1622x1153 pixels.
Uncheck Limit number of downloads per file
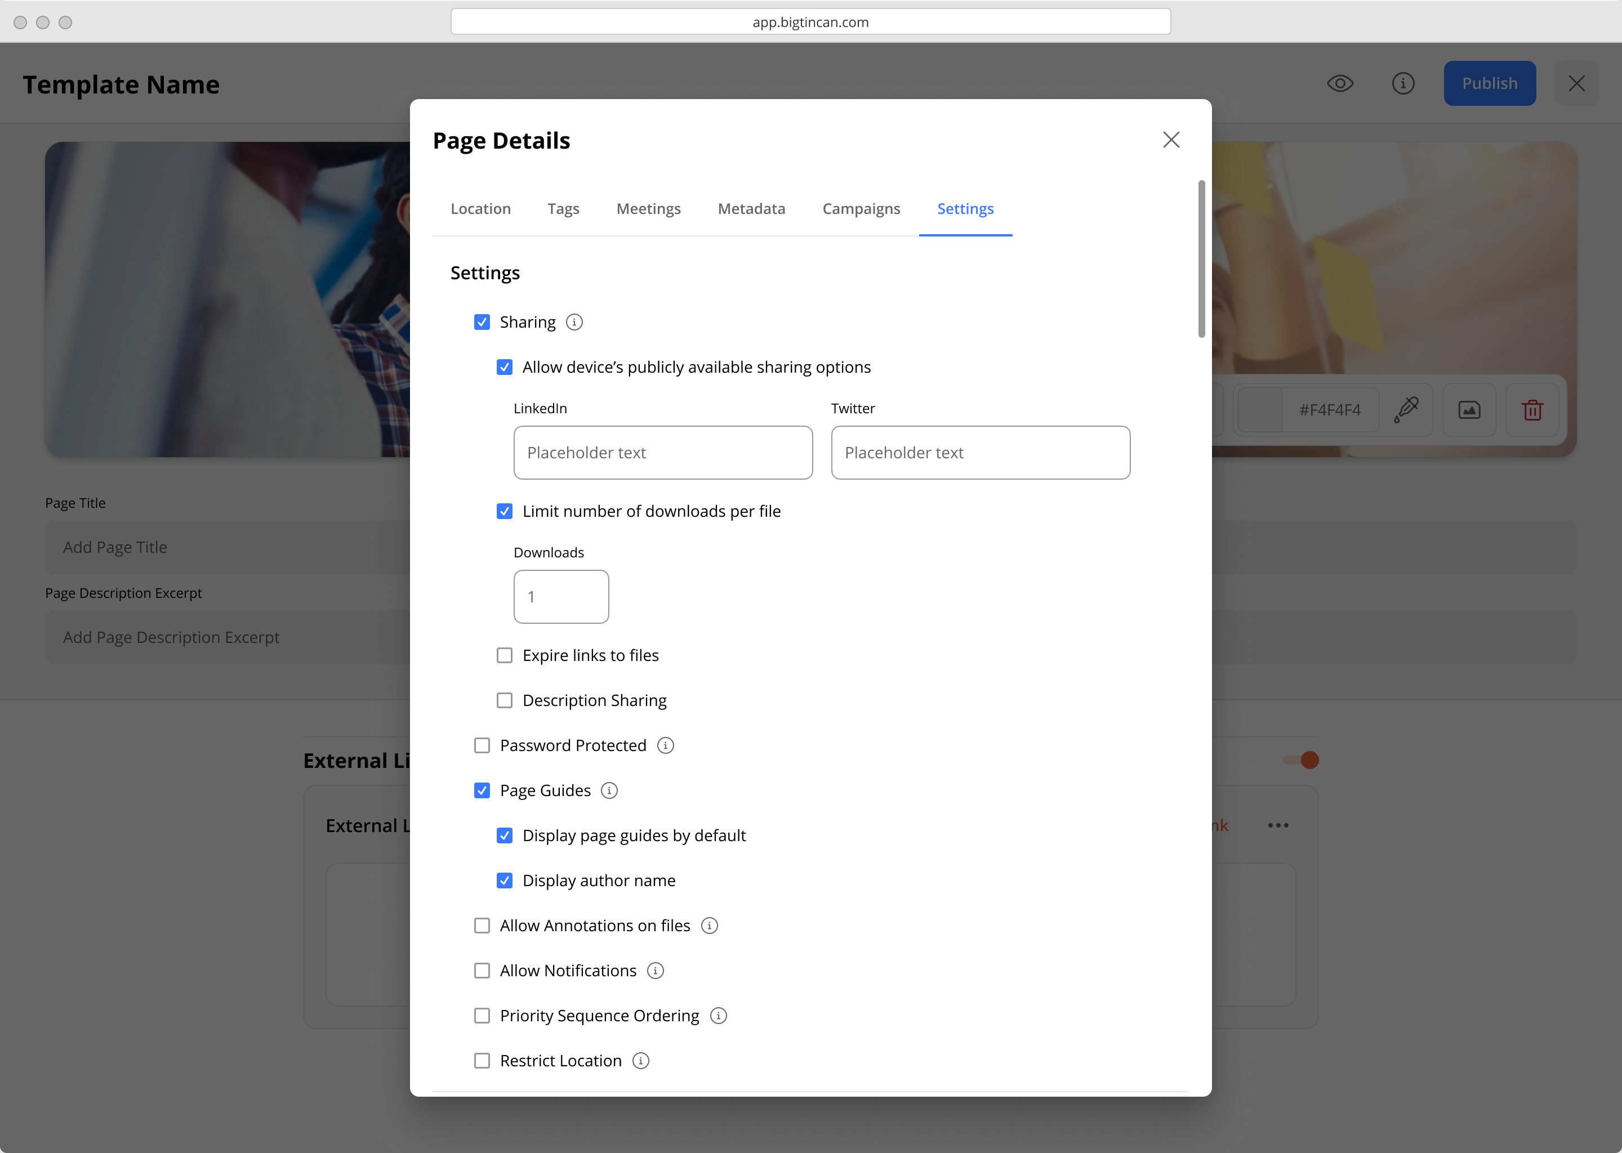pyautogui.click(x=504, y=511)
